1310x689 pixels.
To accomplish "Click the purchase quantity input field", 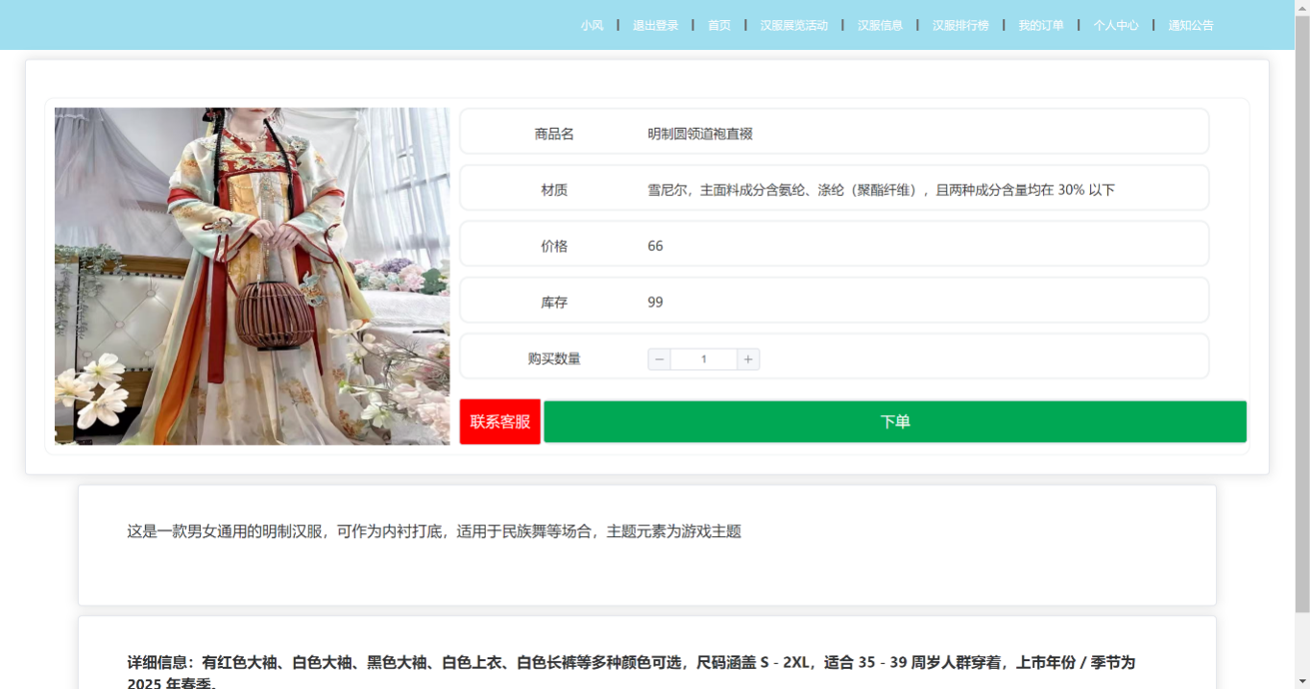I will click(704, 359).
